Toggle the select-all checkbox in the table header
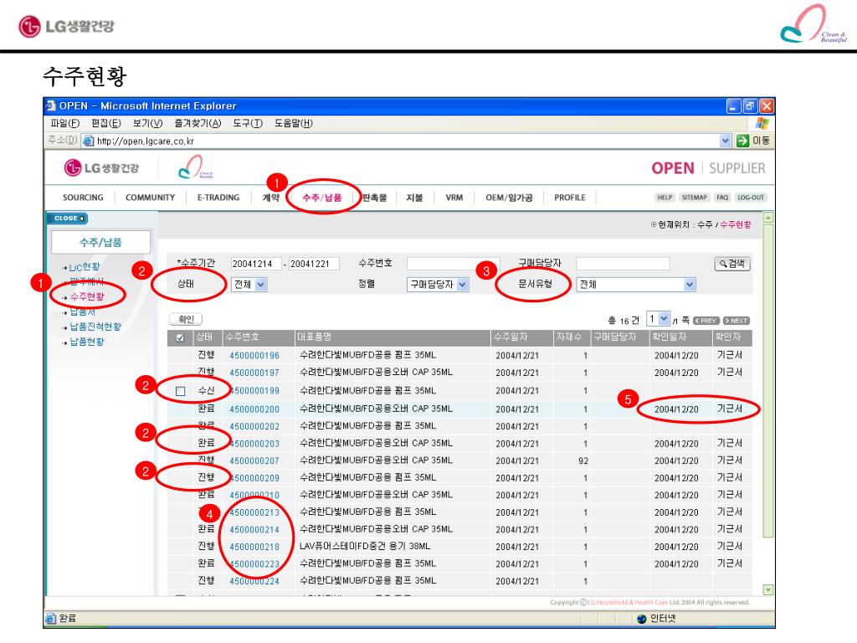Viewport: 857px width, 643px height. click(180, 337)
